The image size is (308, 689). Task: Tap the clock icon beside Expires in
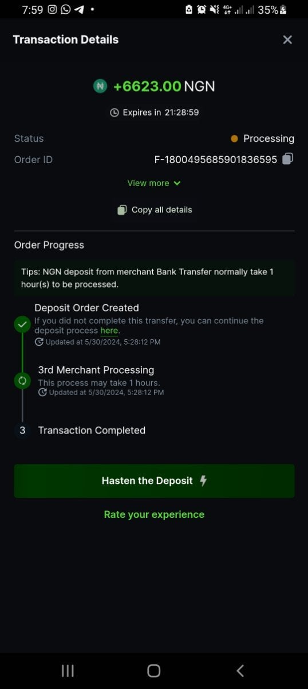click(x=114, y=113)
